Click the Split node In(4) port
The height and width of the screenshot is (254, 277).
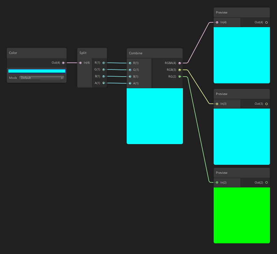pos(80,63)
